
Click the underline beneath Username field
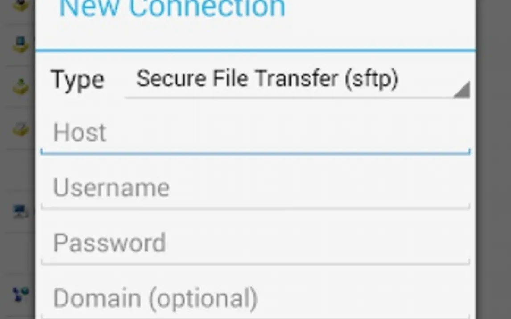[x=255, y=207]
